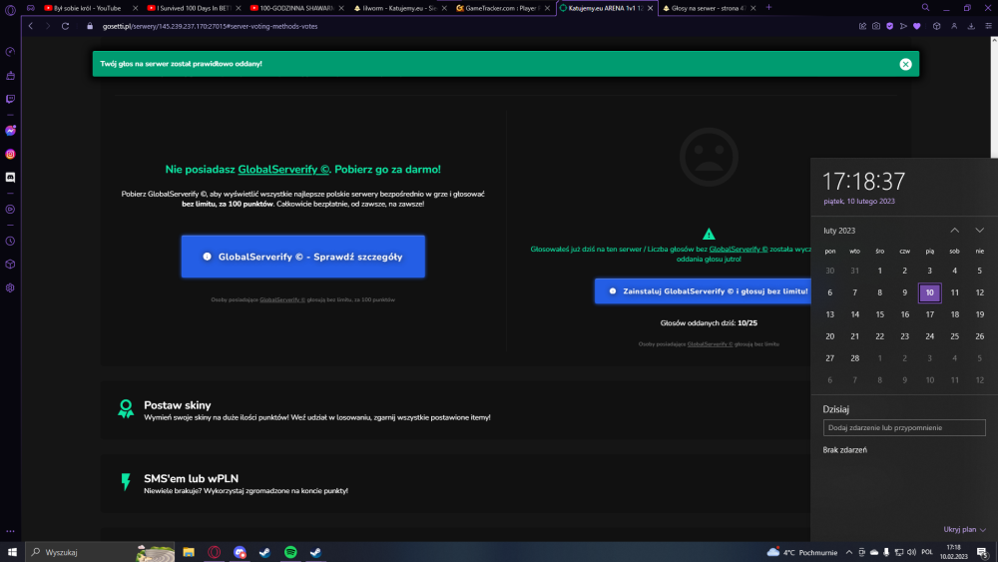
Task: Open Messenger in the sidebar
Action: (10, 131)
